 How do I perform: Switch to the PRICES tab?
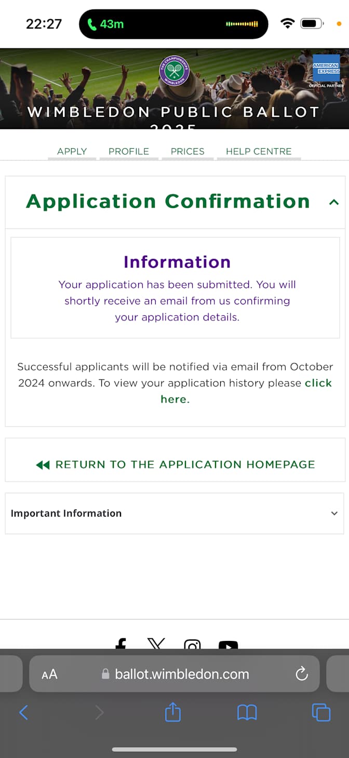187,151
